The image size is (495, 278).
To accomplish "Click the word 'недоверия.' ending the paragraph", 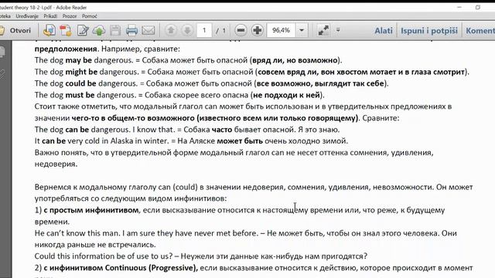I will coord(56,164).
